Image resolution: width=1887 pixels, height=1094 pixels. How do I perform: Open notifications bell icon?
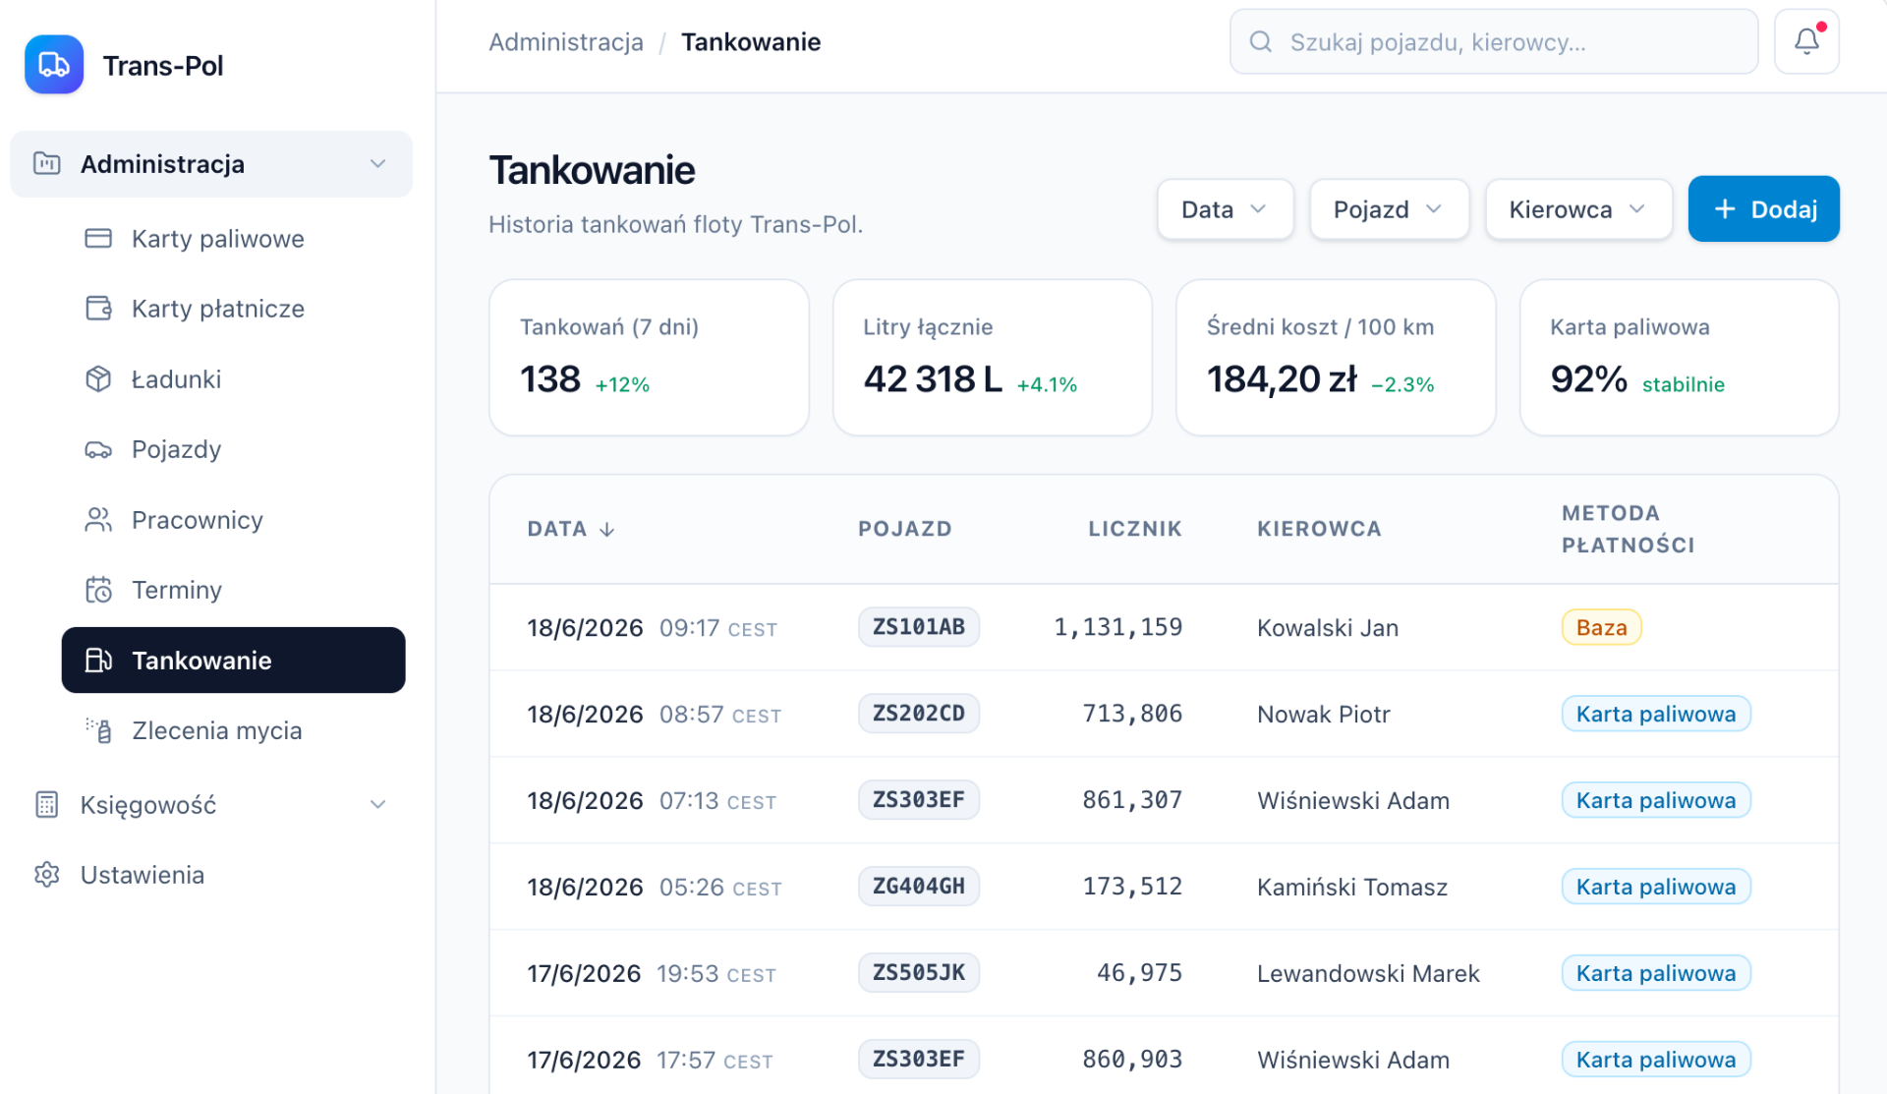(x=1806, y=41)
